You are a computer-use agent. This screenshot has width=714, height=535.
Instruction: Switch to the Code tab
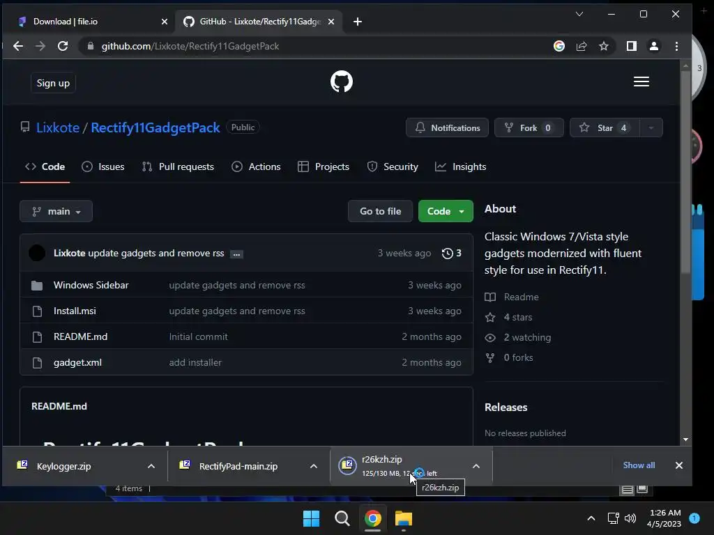pos(45,167)
